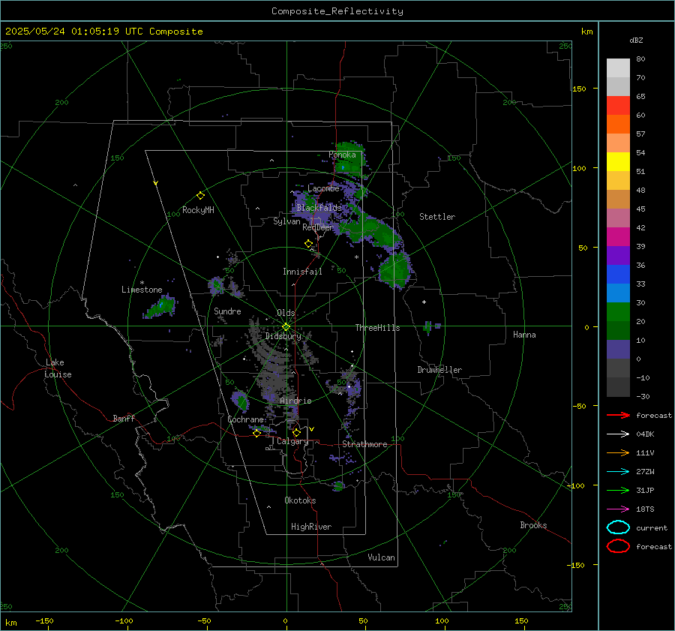Click the Calgary city label
This screenshot has width=675, height=631.
[x=292, y=441]
